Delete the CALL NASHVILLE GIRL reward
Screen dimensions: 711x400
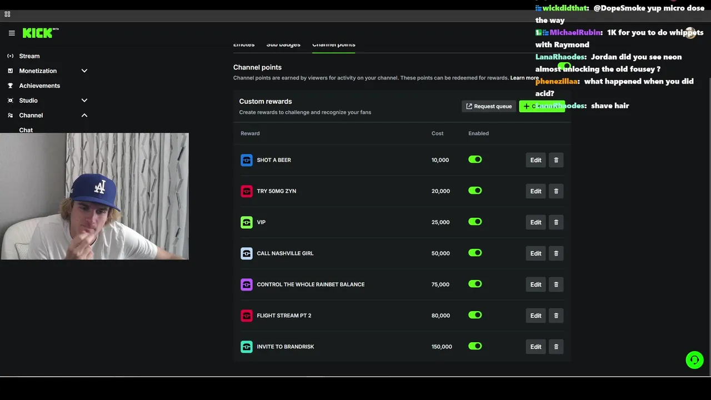point(556,253)
